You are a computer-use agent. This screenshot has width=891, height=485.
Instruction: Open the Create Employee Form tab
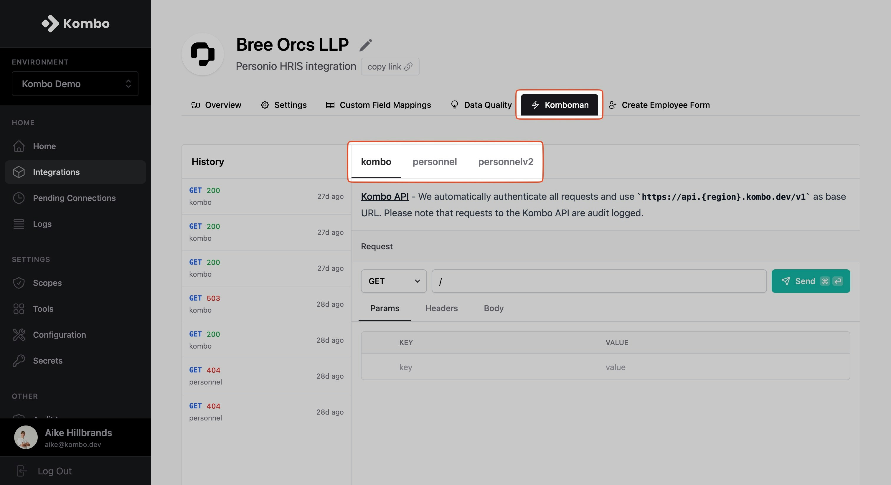tap(659, 105)
